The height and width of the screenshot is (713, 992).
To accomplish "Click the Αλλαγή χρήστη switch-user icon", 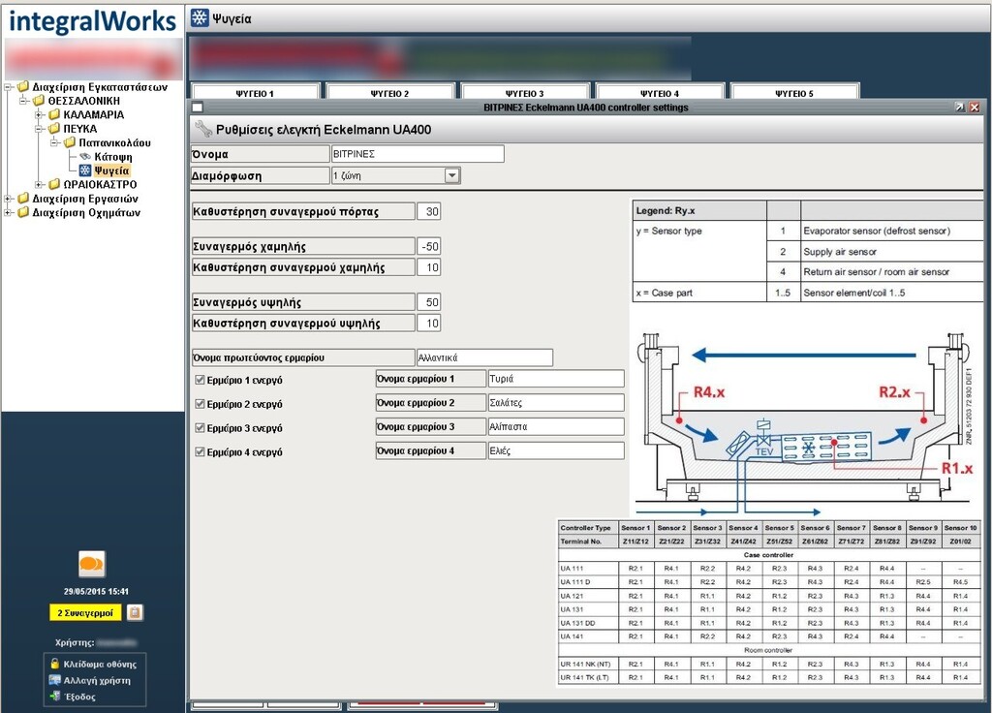I will [x=55, y=680].
